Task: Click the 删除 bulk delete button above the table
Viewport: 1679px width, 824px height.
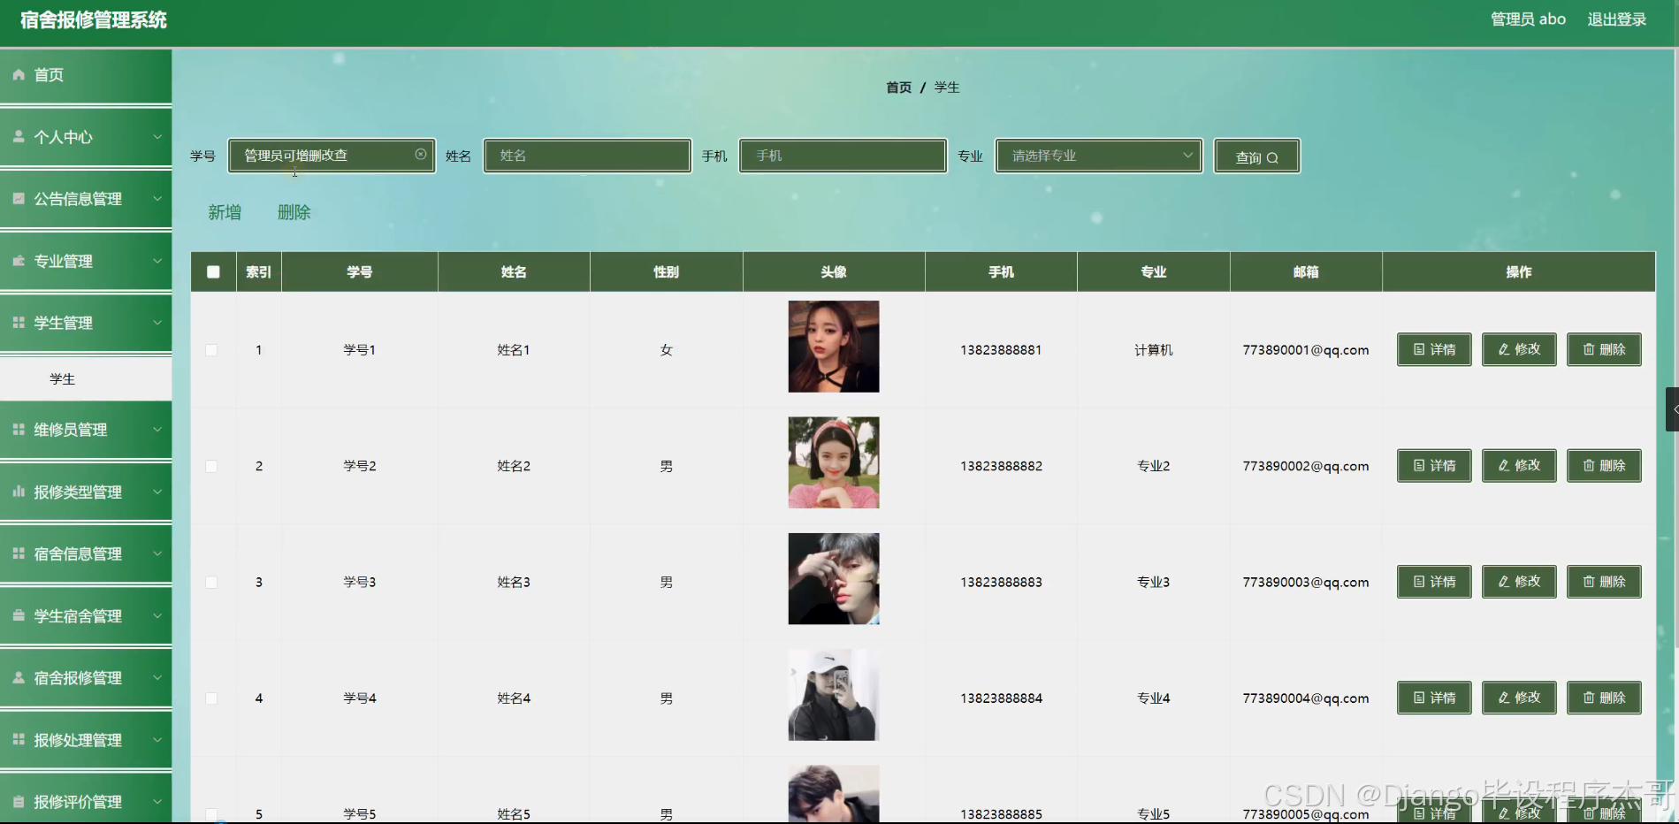Action: tap(294, 212)
